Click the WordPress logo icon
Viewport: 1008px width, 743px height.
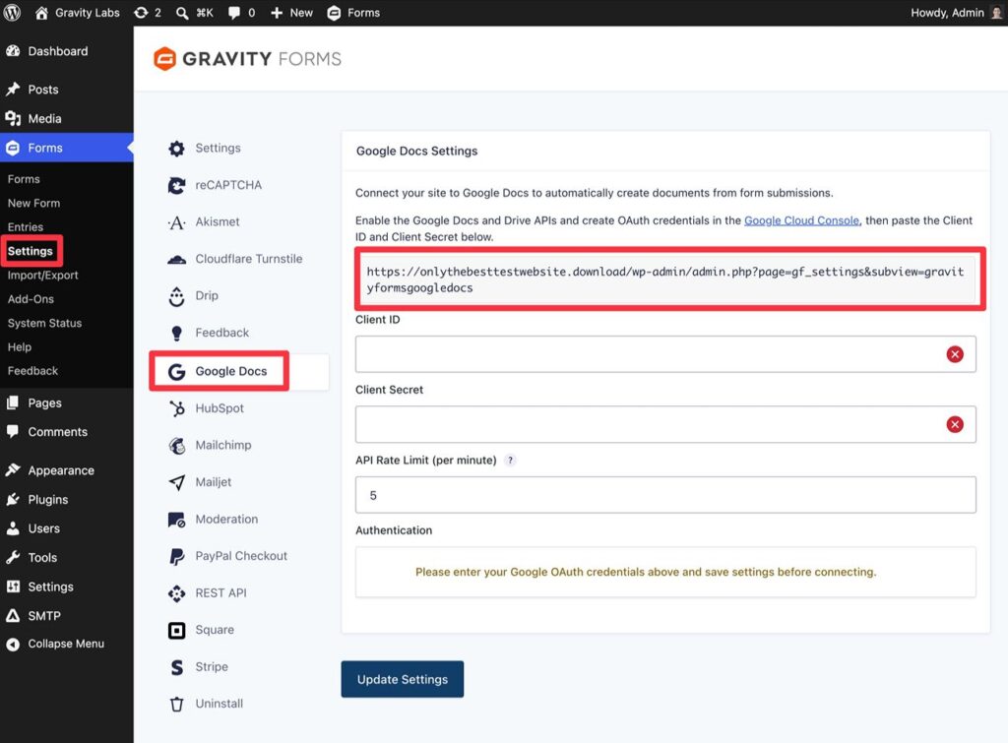coord(12,13)
